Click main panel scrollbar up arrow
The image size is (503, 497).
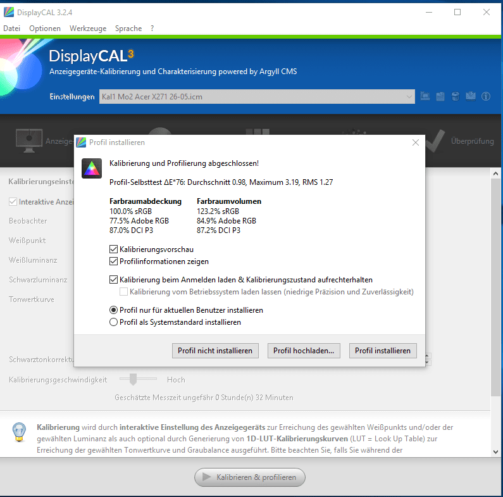pyautogui.click(x=495, y=173)
